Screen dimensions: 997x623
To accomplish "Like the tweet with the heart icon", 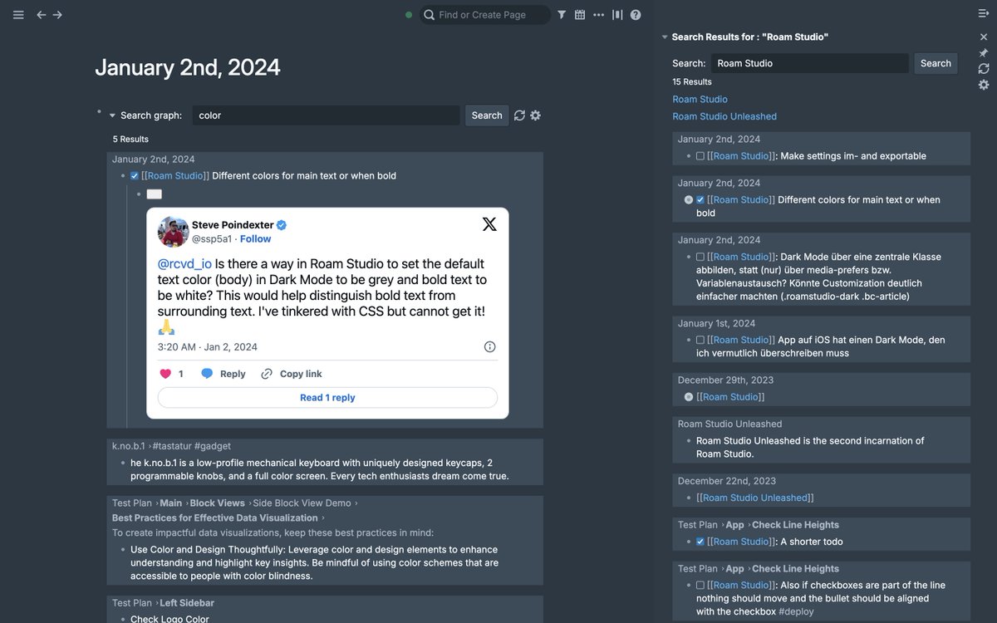I will (x=165, y=374).
